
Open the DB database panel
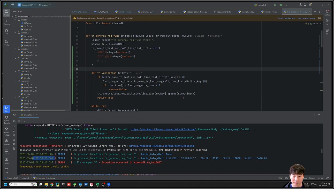click(x=327, y=31)
